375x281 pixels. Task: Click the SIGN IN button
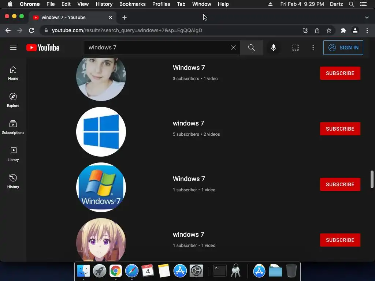(343, 48)
